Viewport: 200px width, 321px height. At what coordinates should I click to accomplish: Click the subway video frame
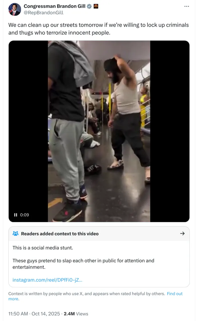click(x=99, y=131)
